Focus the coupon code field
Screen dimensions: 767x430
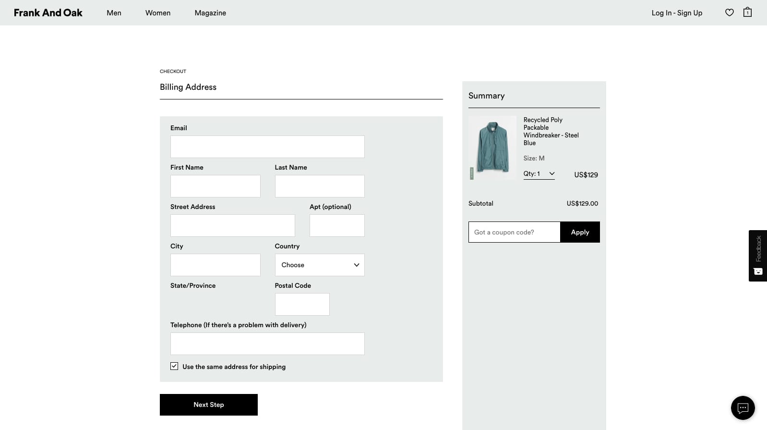514,232
